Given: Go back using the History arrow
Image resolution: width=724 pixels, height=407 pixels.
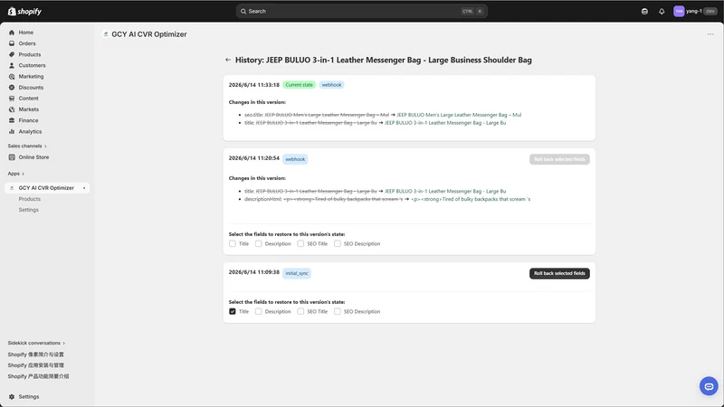Looking at the screenshot, I should coord(228,60).
